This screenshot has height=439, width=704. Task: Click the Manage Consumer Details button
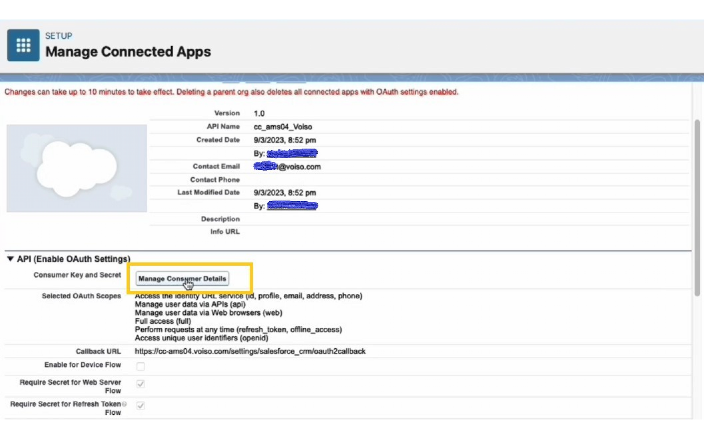click(x=182, y=278)
